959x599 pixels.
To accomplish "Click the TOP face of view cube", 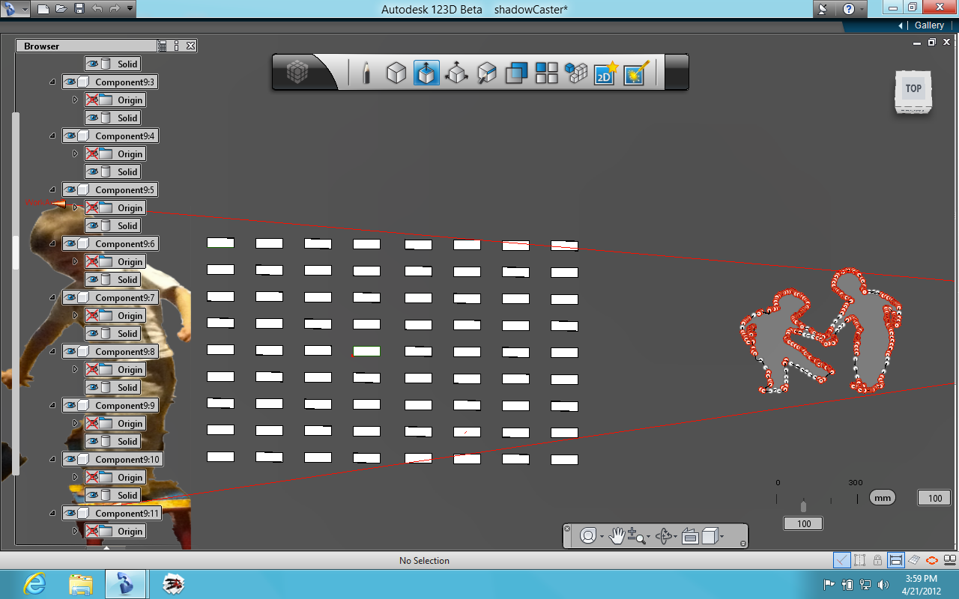I will point(913,89).
